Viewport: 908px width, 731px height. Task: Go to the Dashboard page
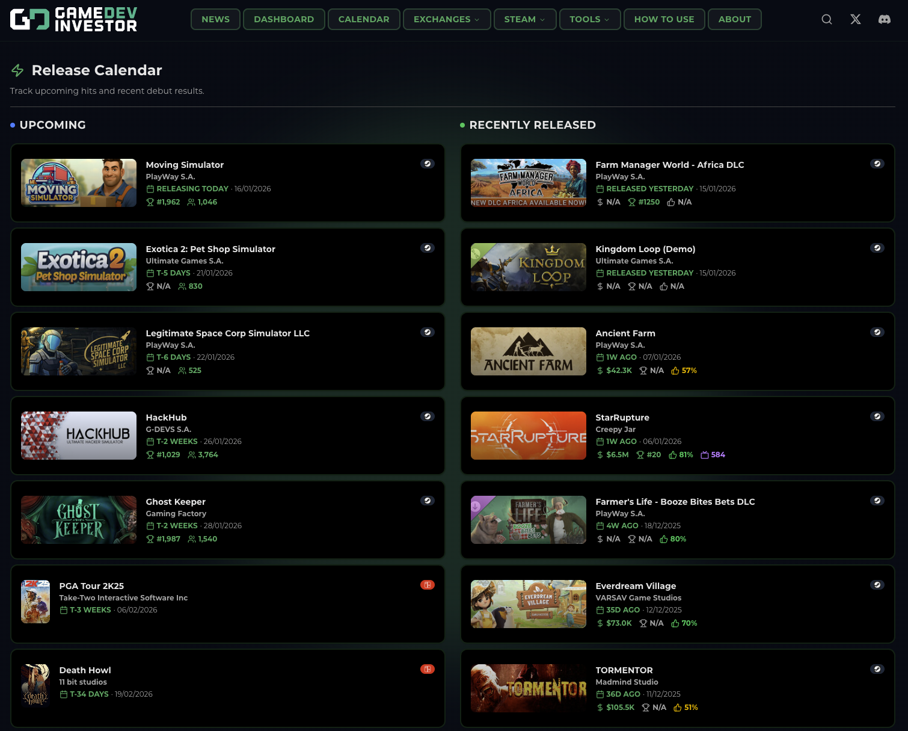coord(284,19)
